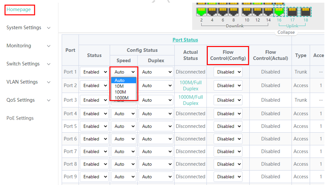Screen dimensions: 325x185
Task: Open PoE Settings in the sidebar
Action: (x=20, y=118)
